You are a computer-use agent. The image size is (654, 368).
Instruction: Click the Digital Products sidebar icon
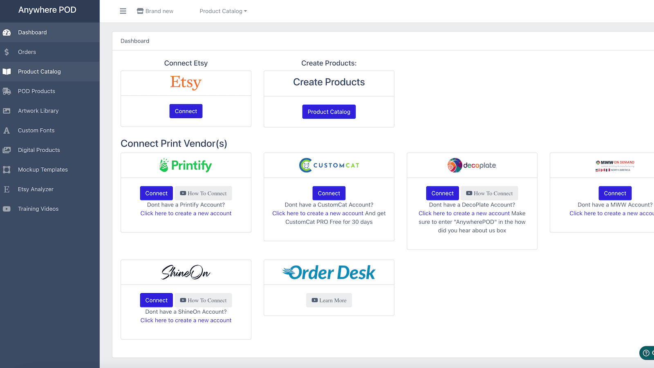pos(7,150)
